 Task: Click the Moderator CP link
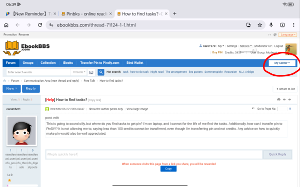pyautogui.click(x=263, y=46)
